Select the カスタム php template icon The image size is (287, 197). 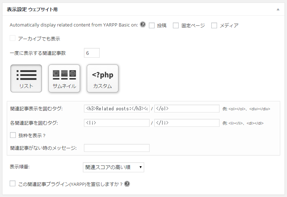coord(103,78)
